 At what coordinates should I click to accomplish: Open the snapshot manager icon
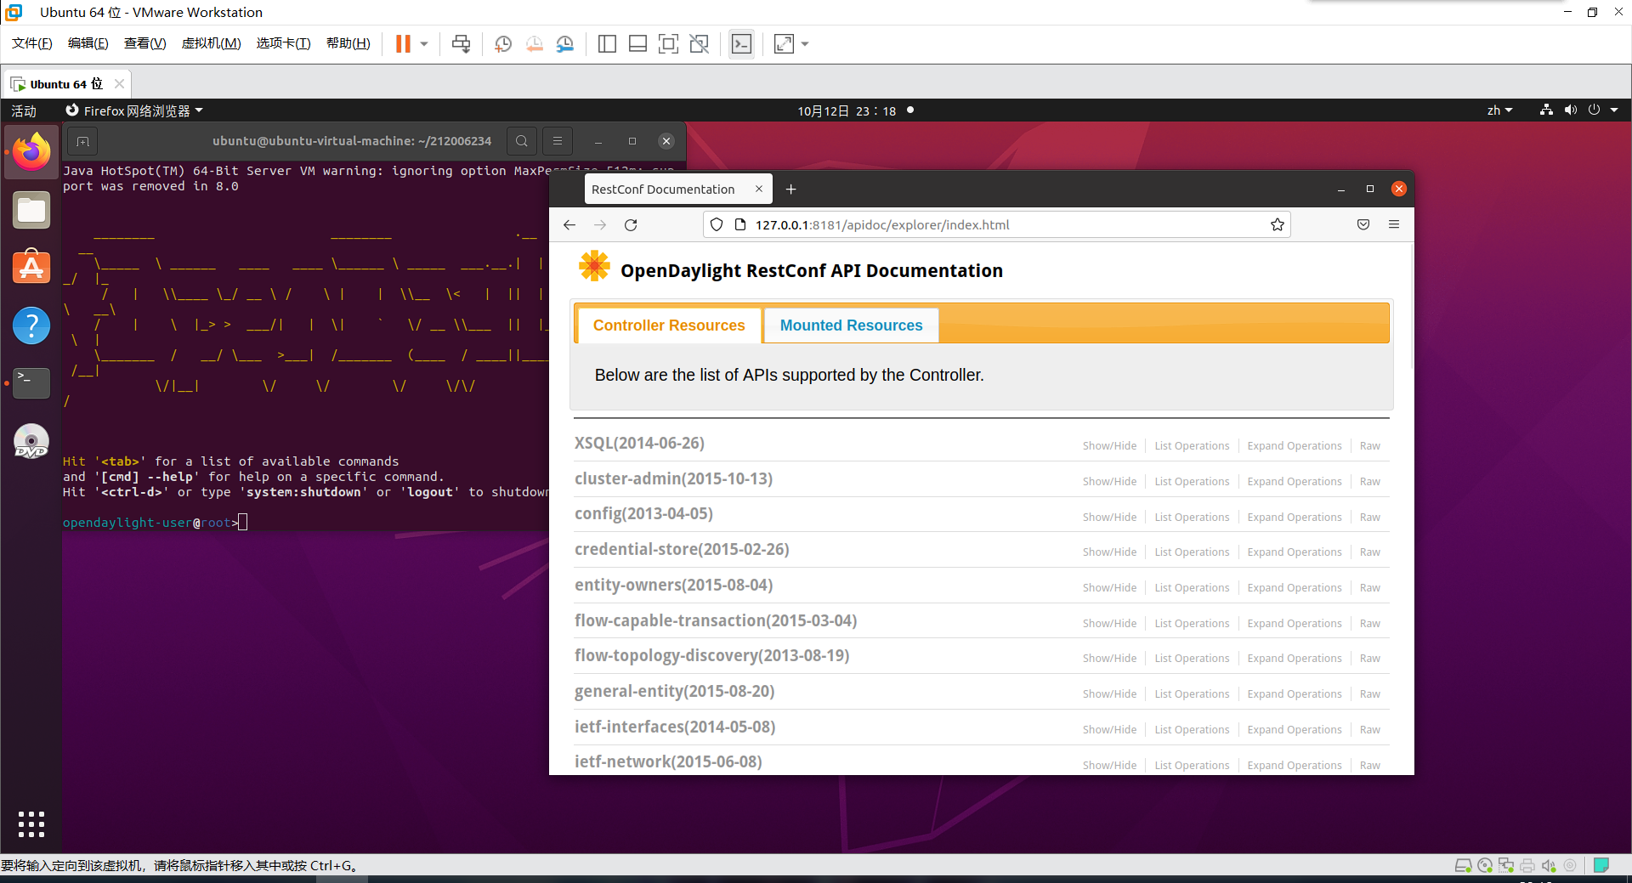point(565,44)
